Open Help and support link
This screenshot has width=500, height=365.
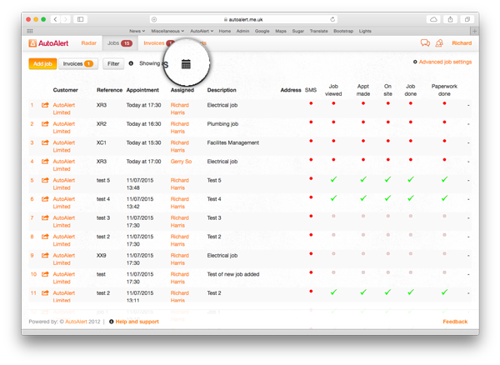137,322
